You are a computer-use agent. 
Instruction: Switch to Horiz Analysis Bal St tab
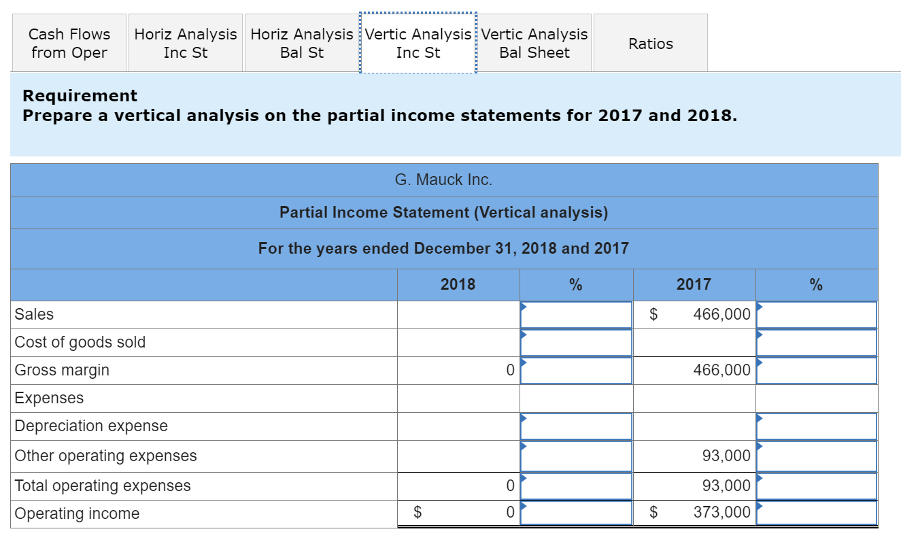click(x=302, y=43)
